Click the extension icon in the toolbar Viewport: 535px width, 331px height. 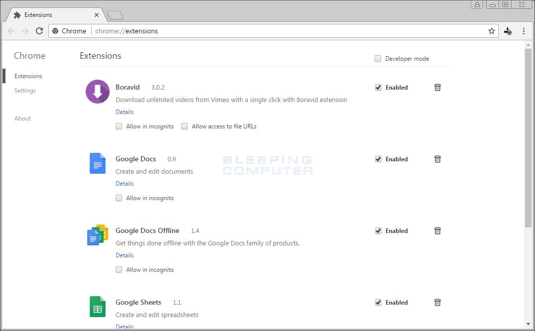coord(508,31)
